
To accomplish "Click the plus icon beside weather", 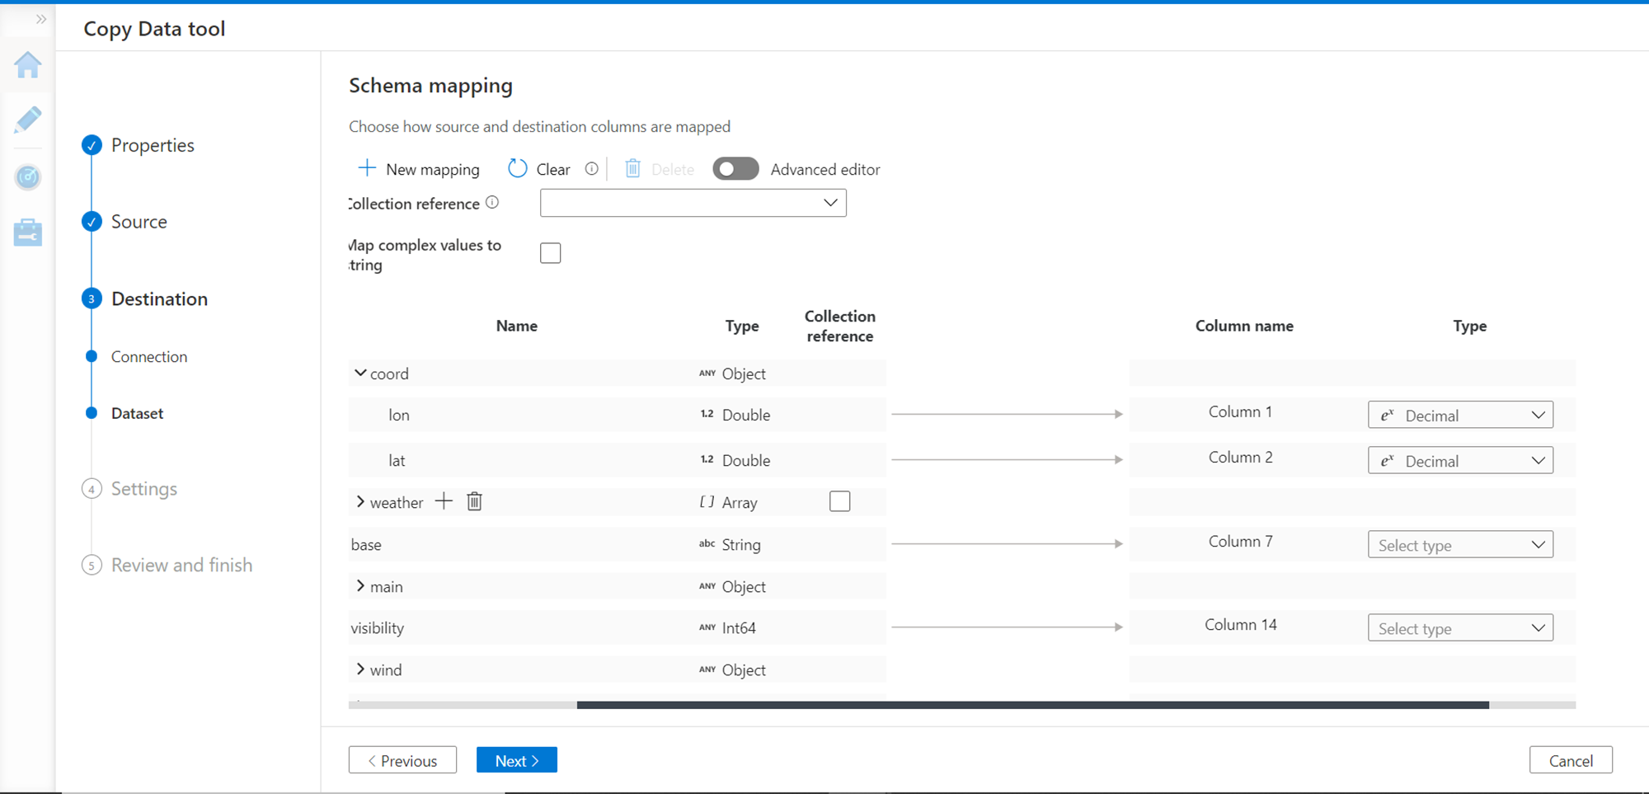I will [x=444, y=501].
